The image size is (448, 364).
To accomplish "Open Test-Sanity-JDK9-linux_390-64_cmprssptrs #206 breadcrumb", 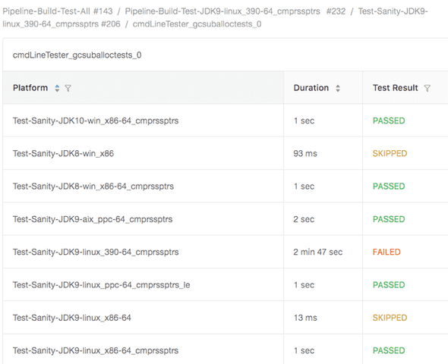I will [215, 17].
